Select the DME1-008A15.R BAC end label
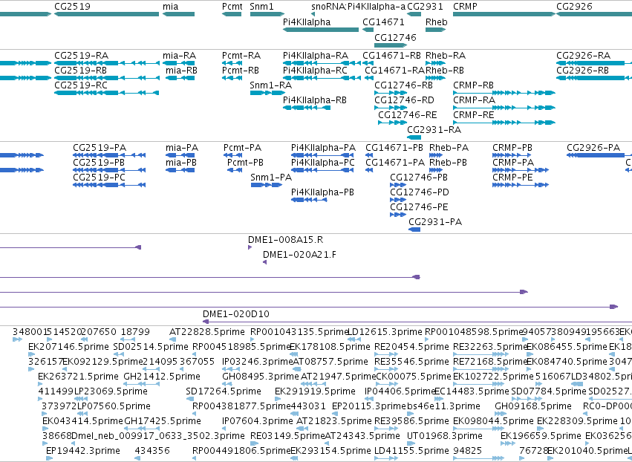This screenshot has width=632, height=462. pos(285,240)
